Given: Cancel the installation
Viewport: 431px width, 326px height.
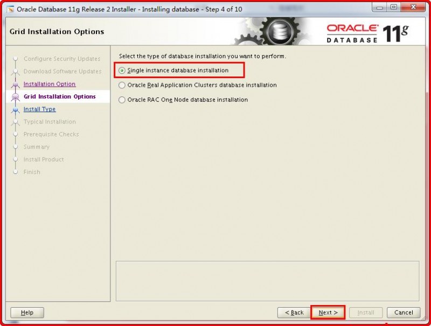Looking at the screenshot, I should (x=403, y=313).
